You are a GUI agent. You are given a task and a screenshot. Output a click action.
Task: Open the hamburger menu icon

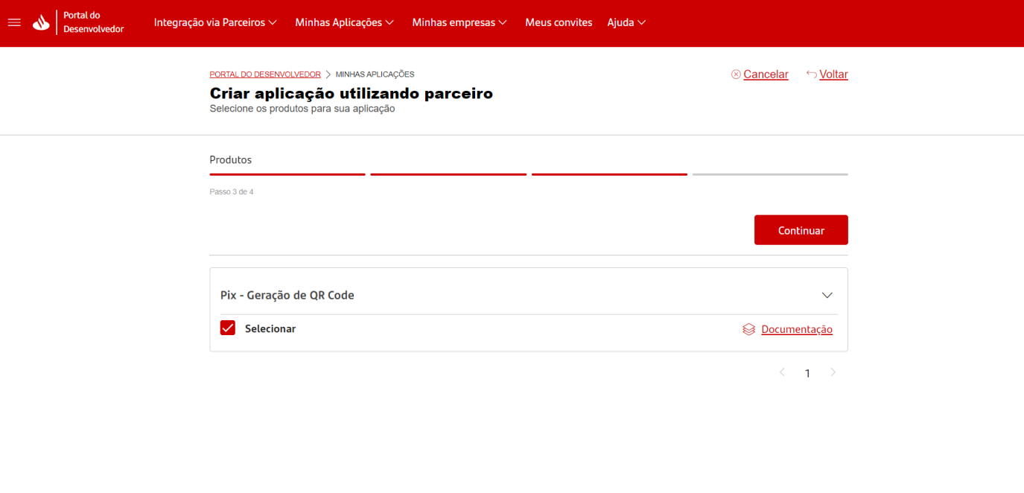(14, 22)
